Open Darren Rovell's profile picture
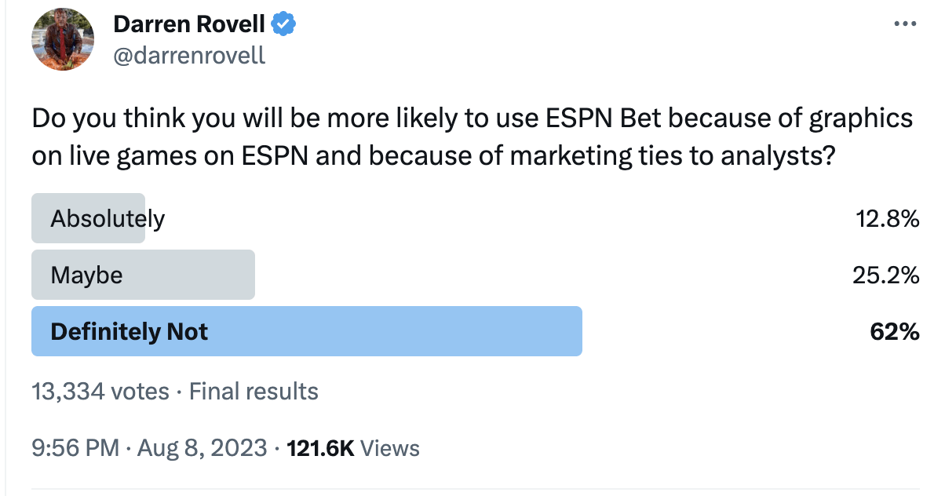 [63, 39]
